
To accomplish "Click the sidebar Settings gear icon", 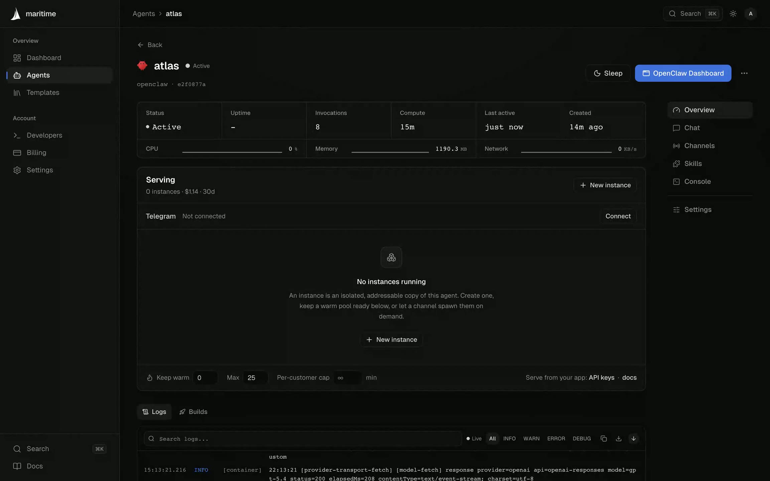I will coord(17,170).
